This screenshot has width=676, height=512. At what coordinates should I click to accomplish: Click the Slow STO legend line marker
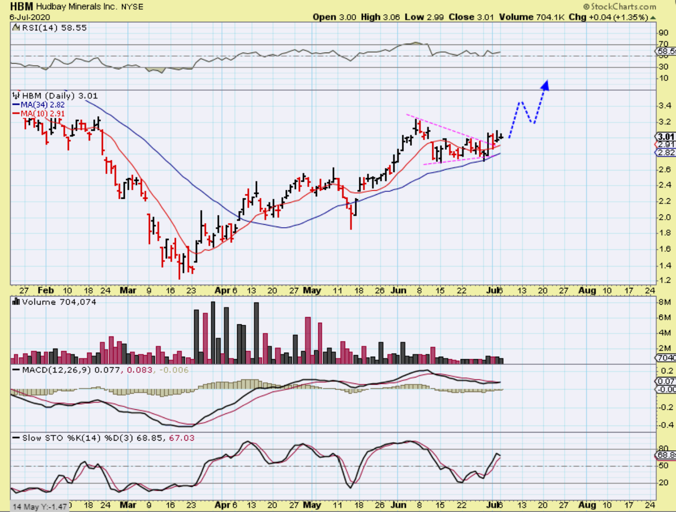click(16, 438)
